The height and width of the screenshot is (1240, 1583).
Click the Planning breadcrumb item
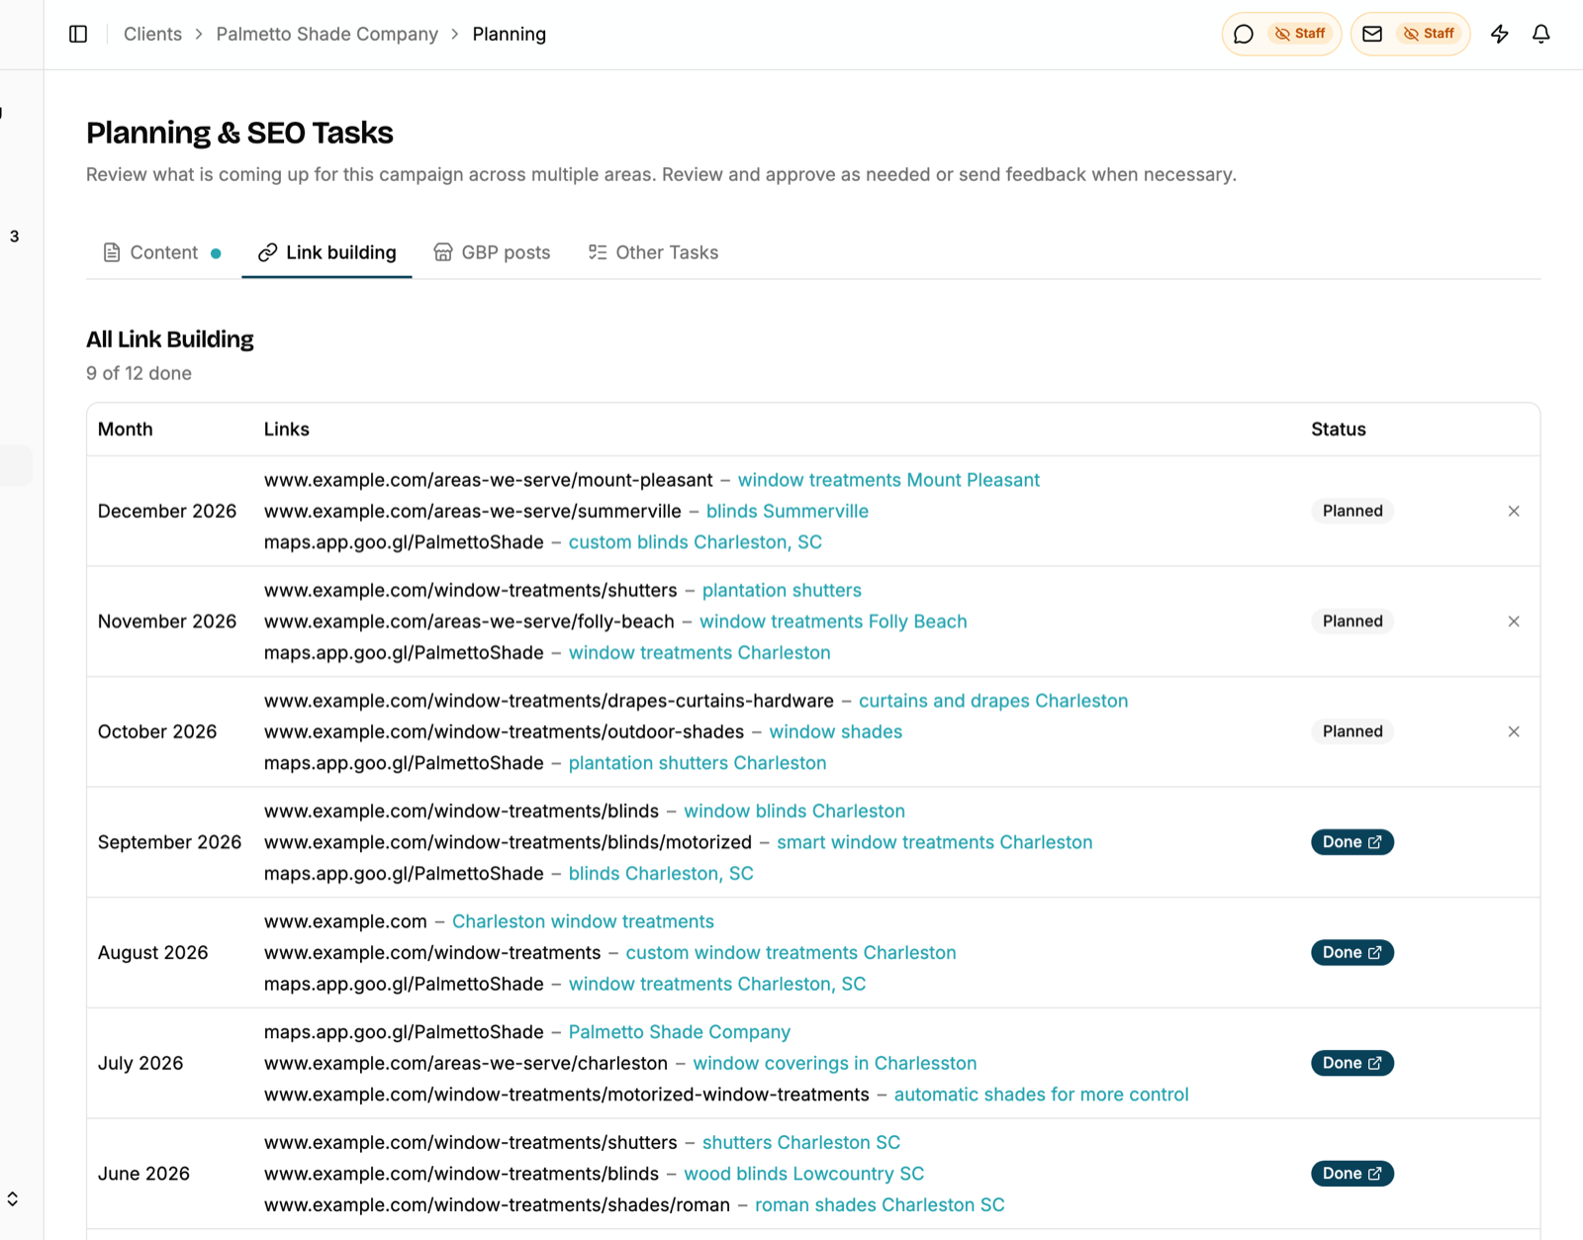coord(510,35)
